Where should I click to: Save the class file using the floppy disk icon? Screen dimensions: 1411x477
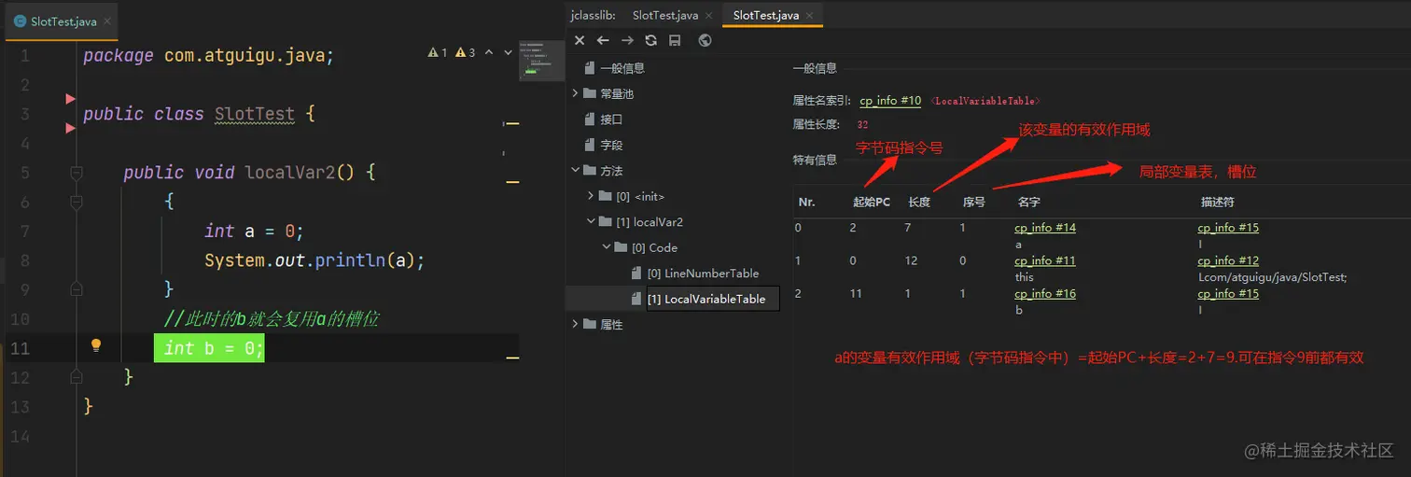pos(675,40)
